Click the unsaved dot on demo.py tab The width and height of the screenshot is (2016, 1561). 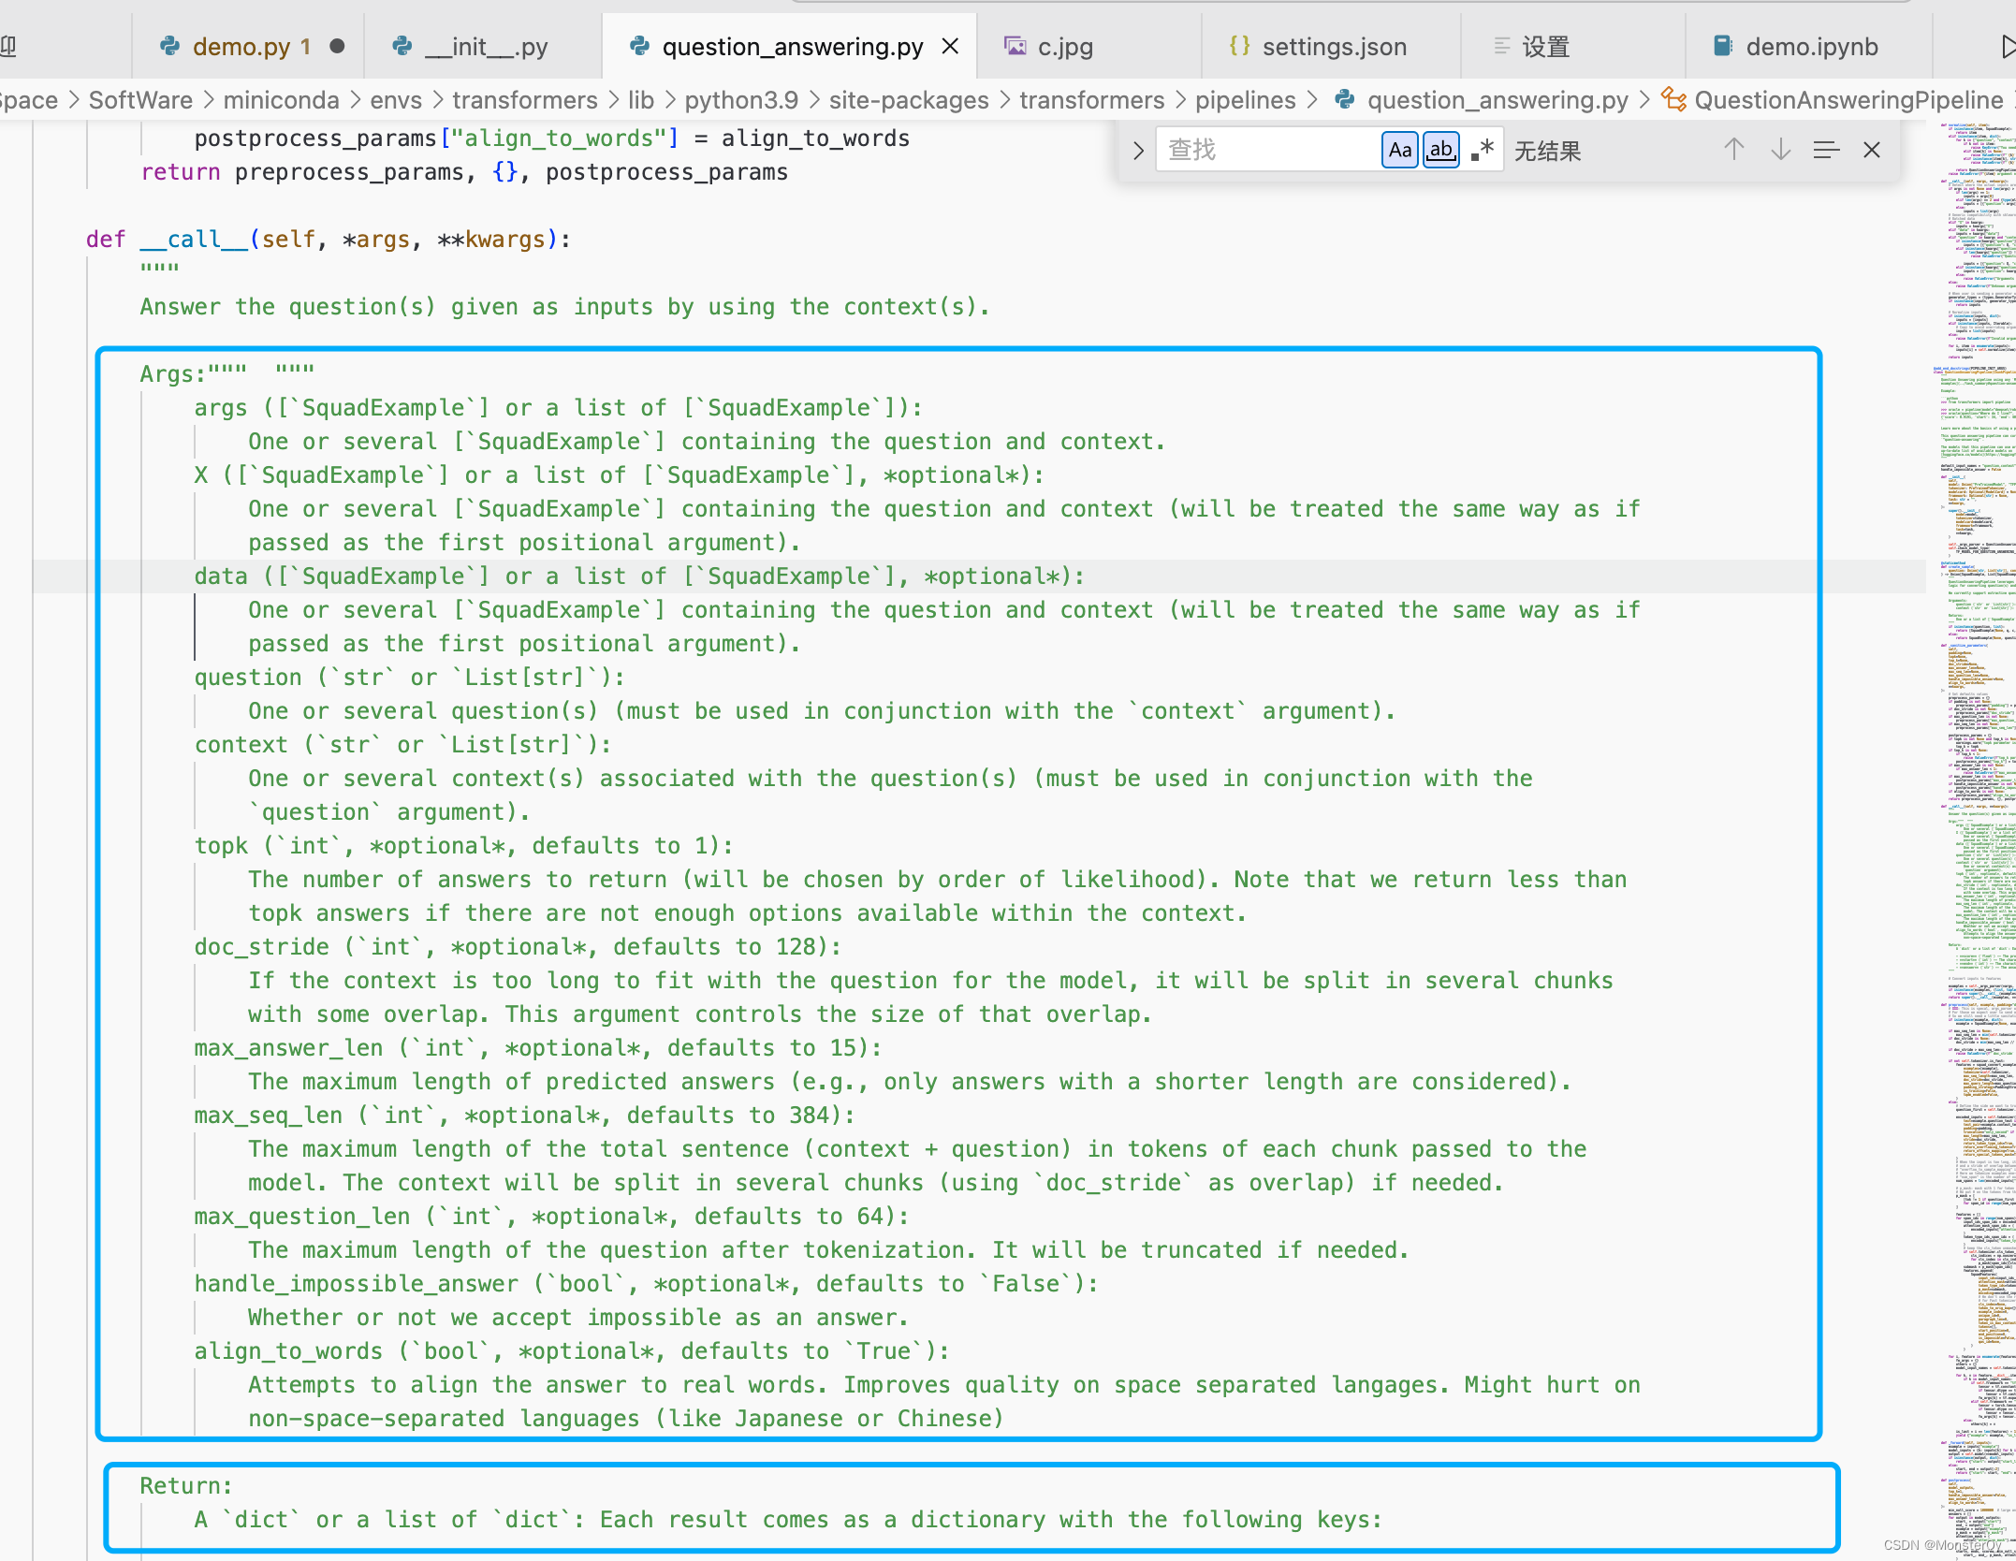tap(338, 46)
